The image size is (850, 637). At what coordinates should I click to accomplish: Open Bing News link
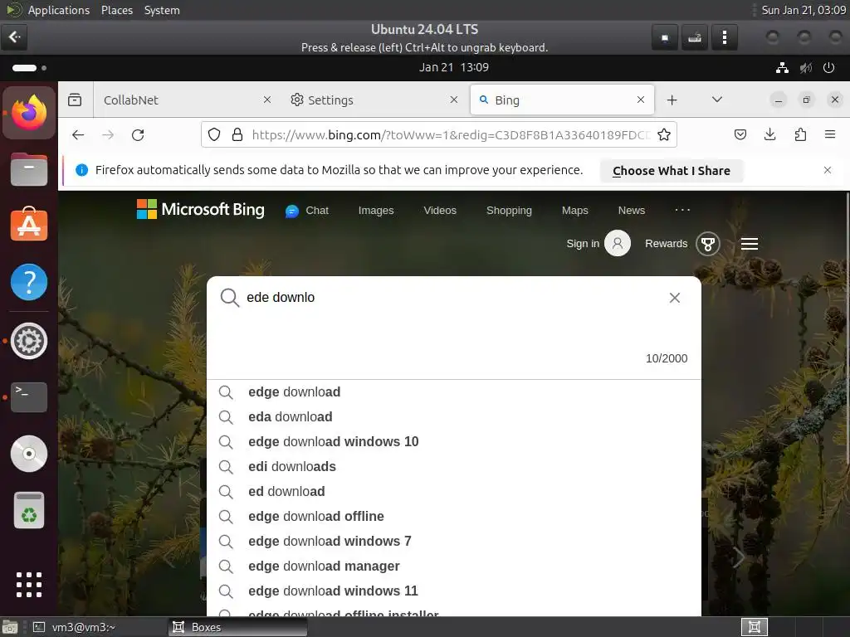click(632, 210)
